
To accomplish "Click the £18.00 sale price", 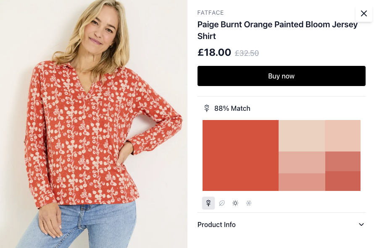I will 214,52.
